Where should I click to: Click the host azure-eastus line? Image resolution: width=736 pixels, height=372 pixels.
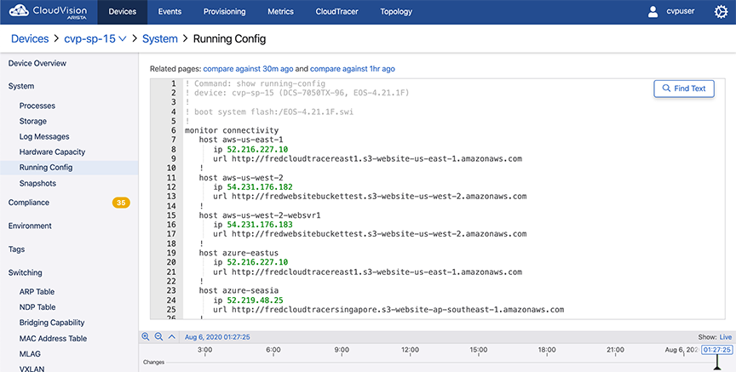239,253
